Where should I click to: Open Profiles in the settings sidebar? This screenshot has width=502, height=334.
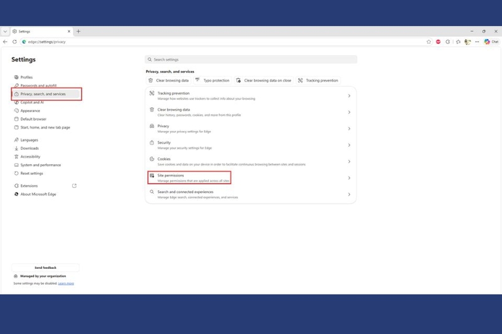26,77
